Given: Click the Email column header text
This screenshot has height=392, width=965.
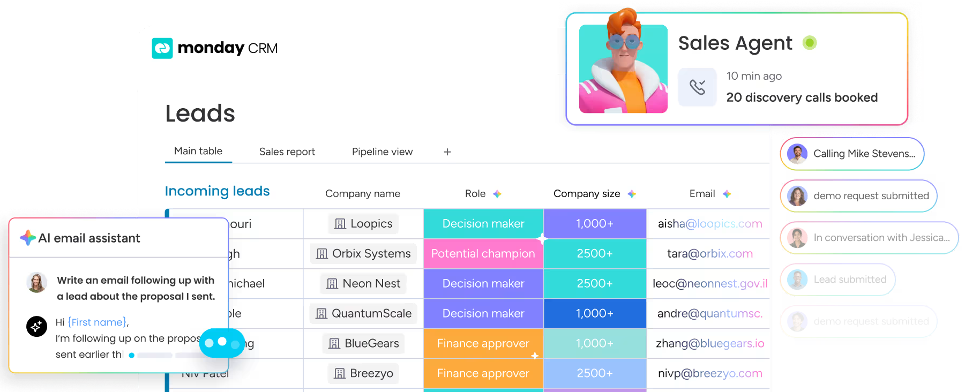Looking at the screenshot, I should pyautogui.click(x=702, y=194).
